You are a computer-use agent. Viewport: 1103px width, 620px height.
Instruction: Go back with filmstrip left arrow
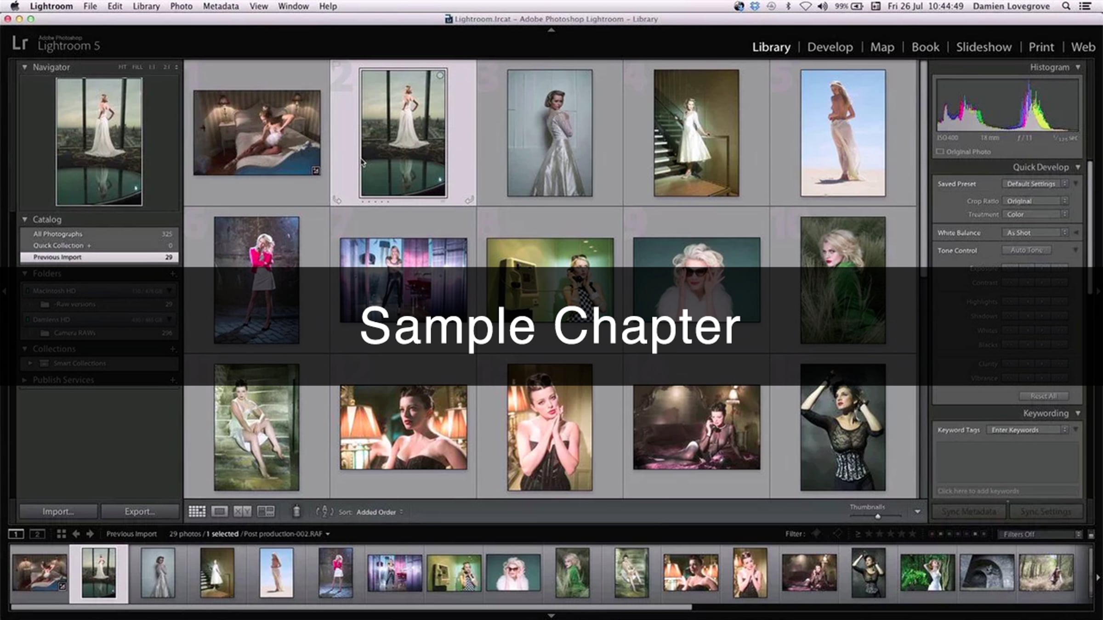click(76, 534)
